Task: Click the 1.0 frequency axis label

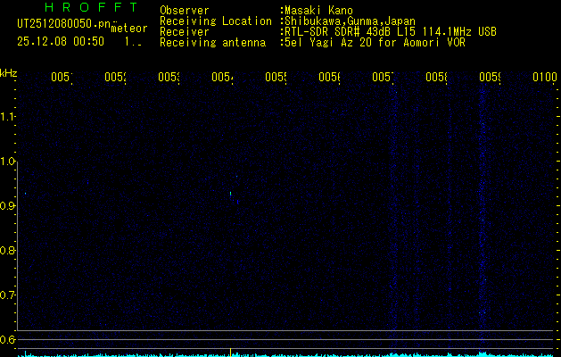Action: click(x=7, y=162)
